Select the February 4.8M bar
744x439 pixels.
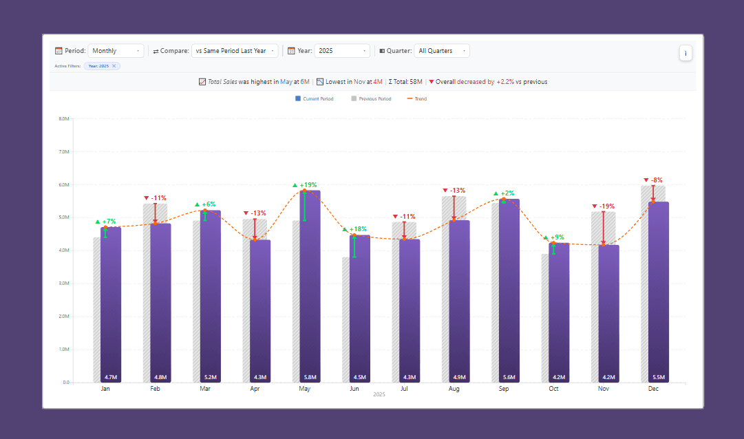pyautogui.click(x=161, y=303)
